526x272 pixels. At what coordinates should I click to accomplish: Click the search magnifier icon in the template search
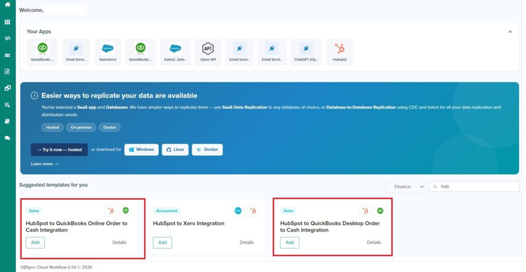[435, 187]
